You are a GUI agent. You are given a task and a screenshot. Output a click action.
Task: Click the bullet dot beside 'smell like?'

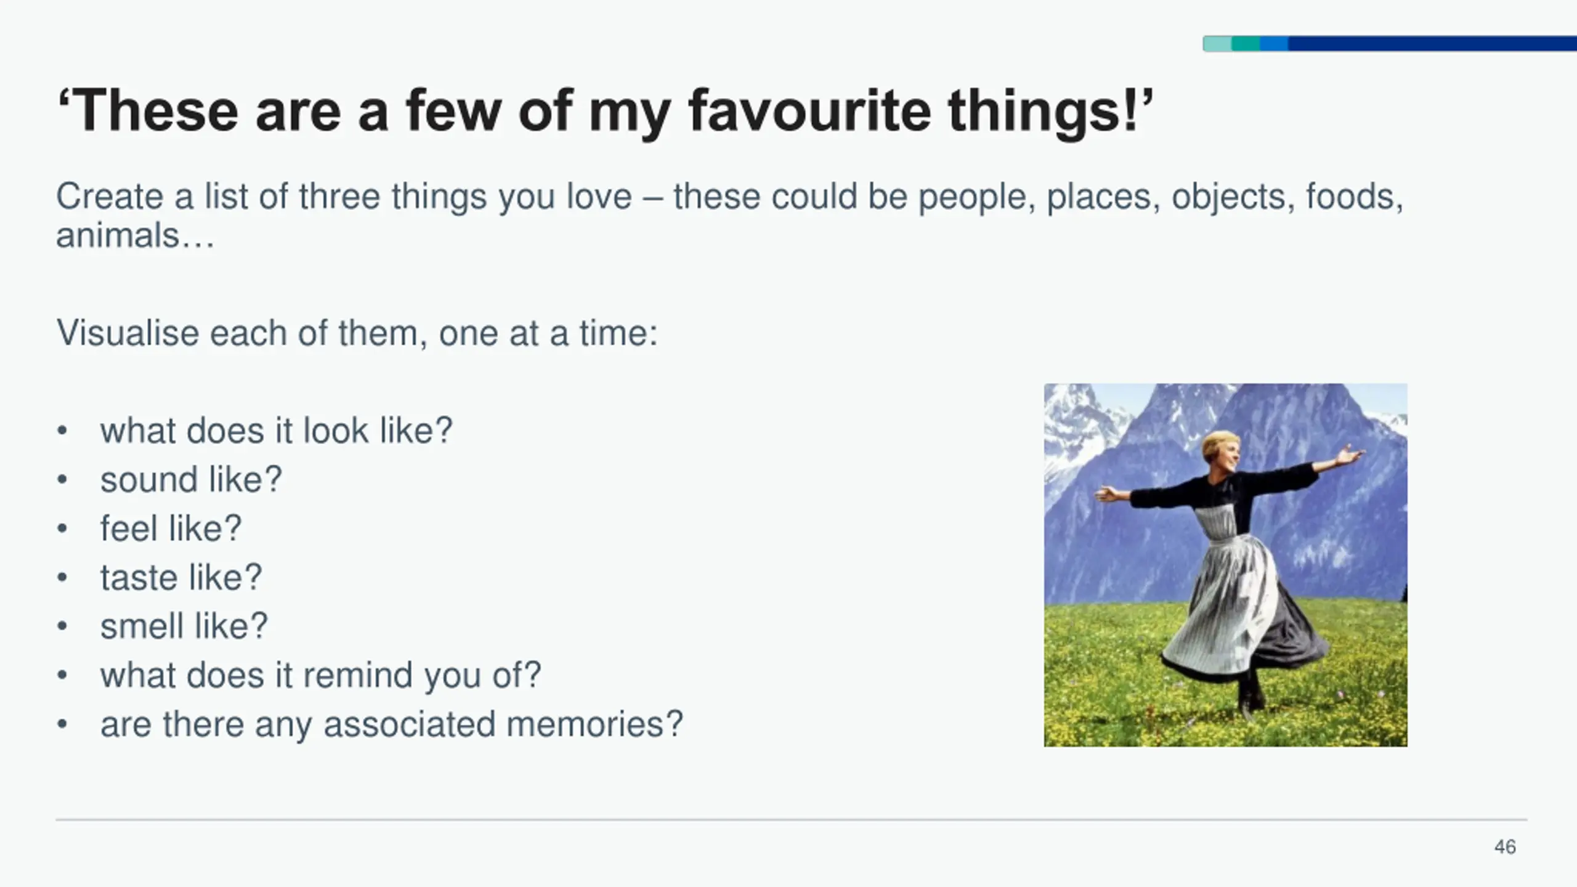tap(62, 627)
